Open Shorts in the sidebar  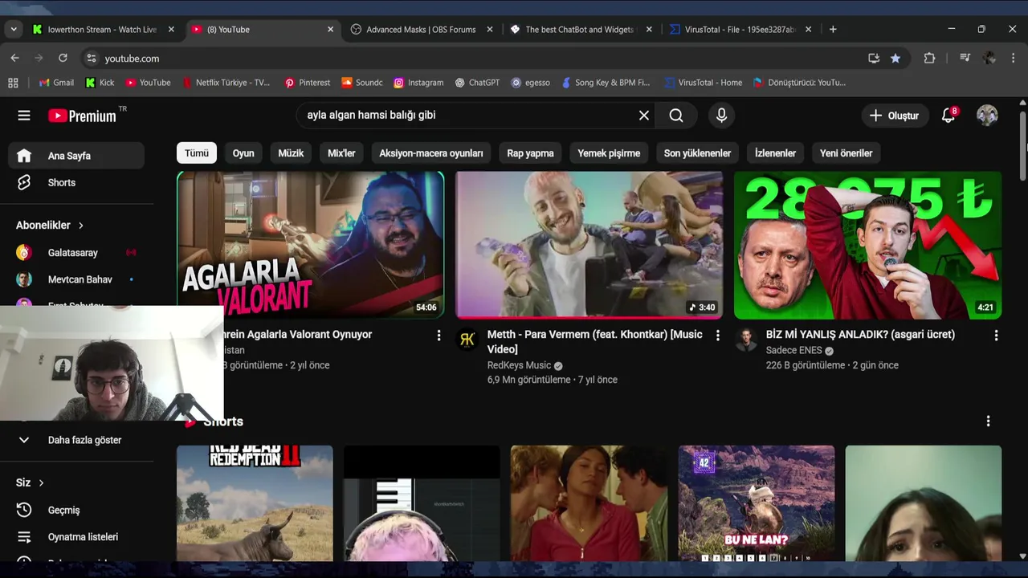pyautogui.click(x=76, y=183)
